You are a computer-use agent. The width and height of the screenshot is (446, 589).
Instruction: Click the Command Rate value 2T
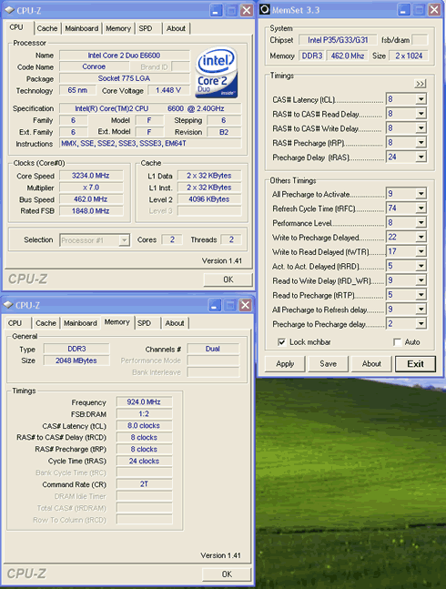click(x=144, y=484)
